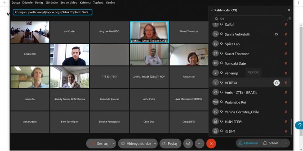Open the Toplantı menu
Image resolution: width=303 pixels, height=151 pixels.
pos(97,2)
